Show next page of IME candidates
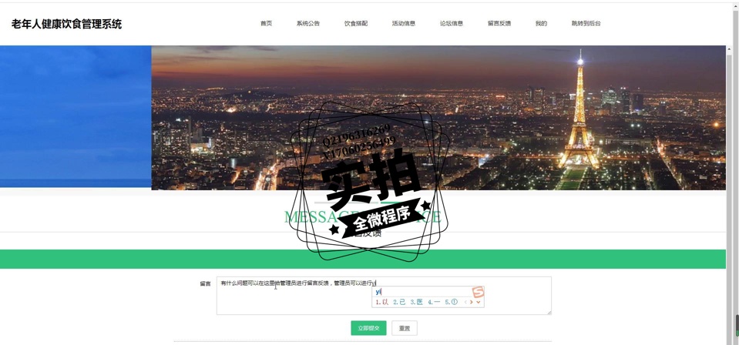The width and height of the screenshot is (739, 345). pos(472,303)
